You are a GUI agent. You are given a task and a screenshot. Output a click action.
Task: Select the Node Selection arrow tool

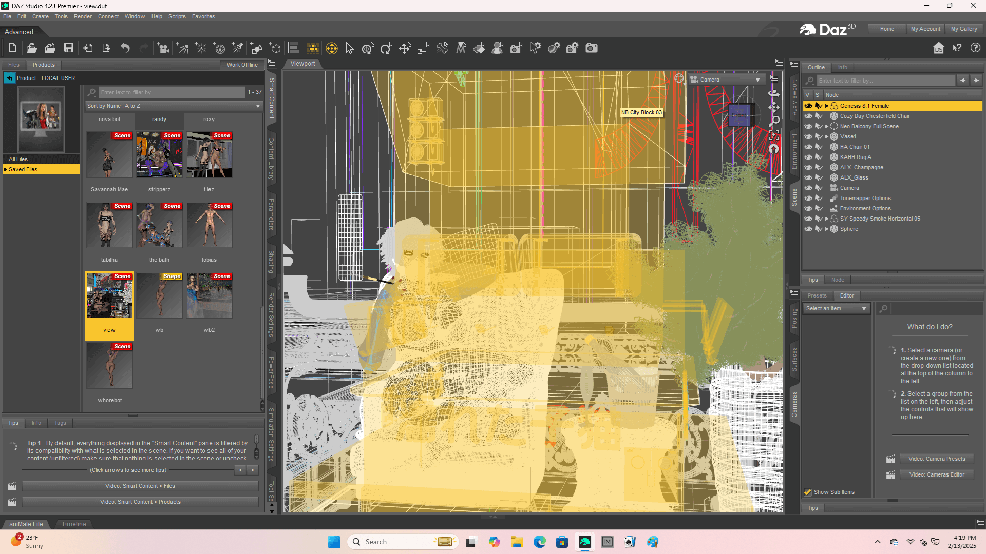pyautogui.click(x=350, y=48)
